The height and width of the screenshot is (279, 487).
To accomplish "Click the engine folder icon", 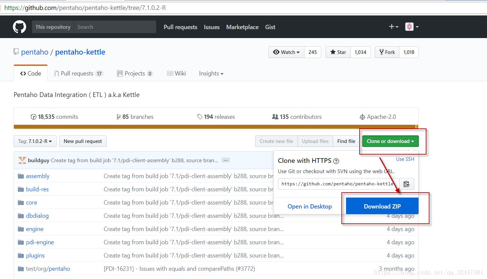I will tap(21, 229).
